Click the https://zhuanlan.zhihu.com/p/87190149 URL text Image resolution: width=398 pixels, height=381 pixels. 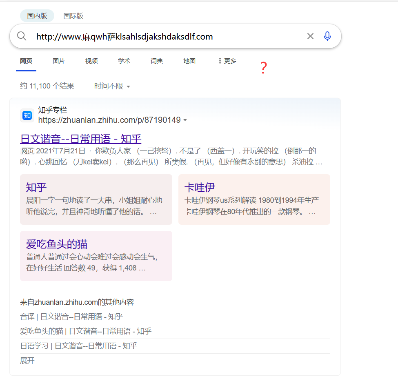(109, 120)
